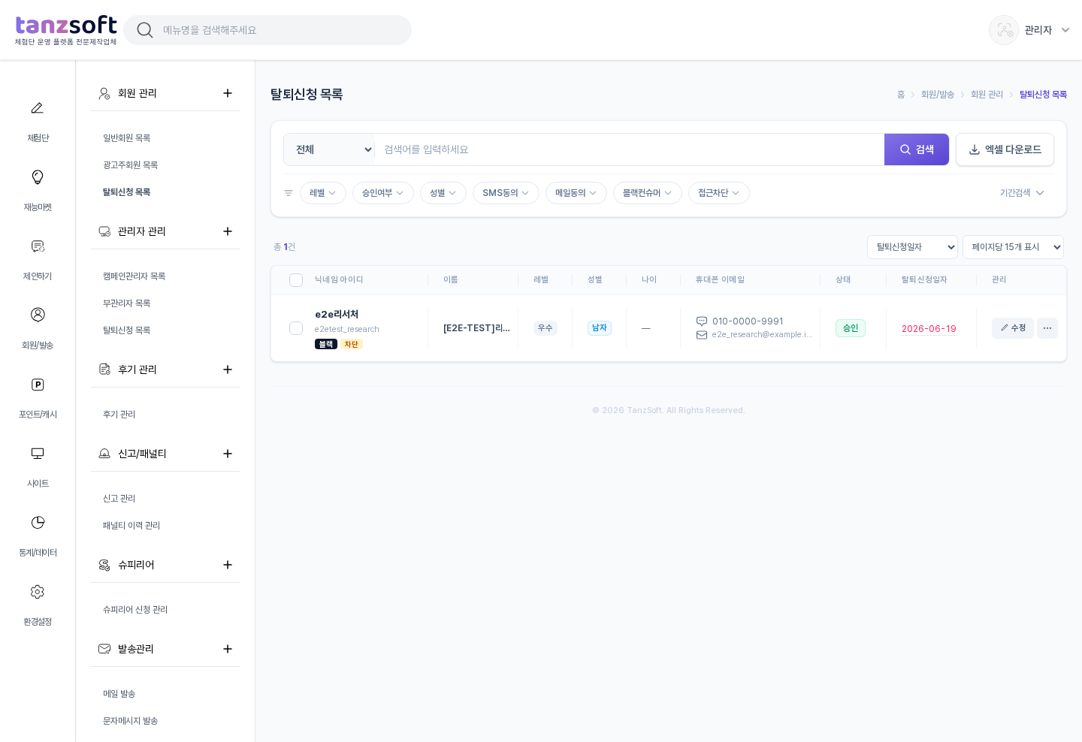Toggle the 후기 관리 group plus icon
The height and width of the screenshot is (742, 1082).
click(x=228, y=369)
